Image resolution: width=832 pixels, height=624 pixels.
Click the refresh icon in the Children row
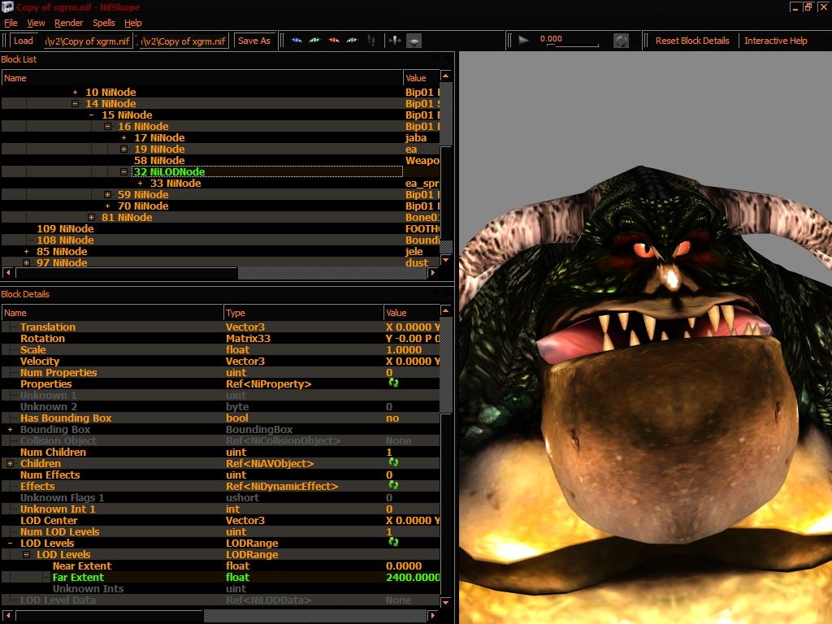393,462
